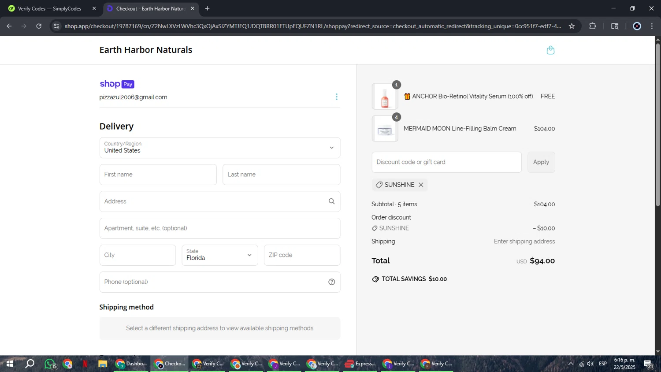
Task: Open the Chrome three-dot menu
Action: tap(652, 26)
